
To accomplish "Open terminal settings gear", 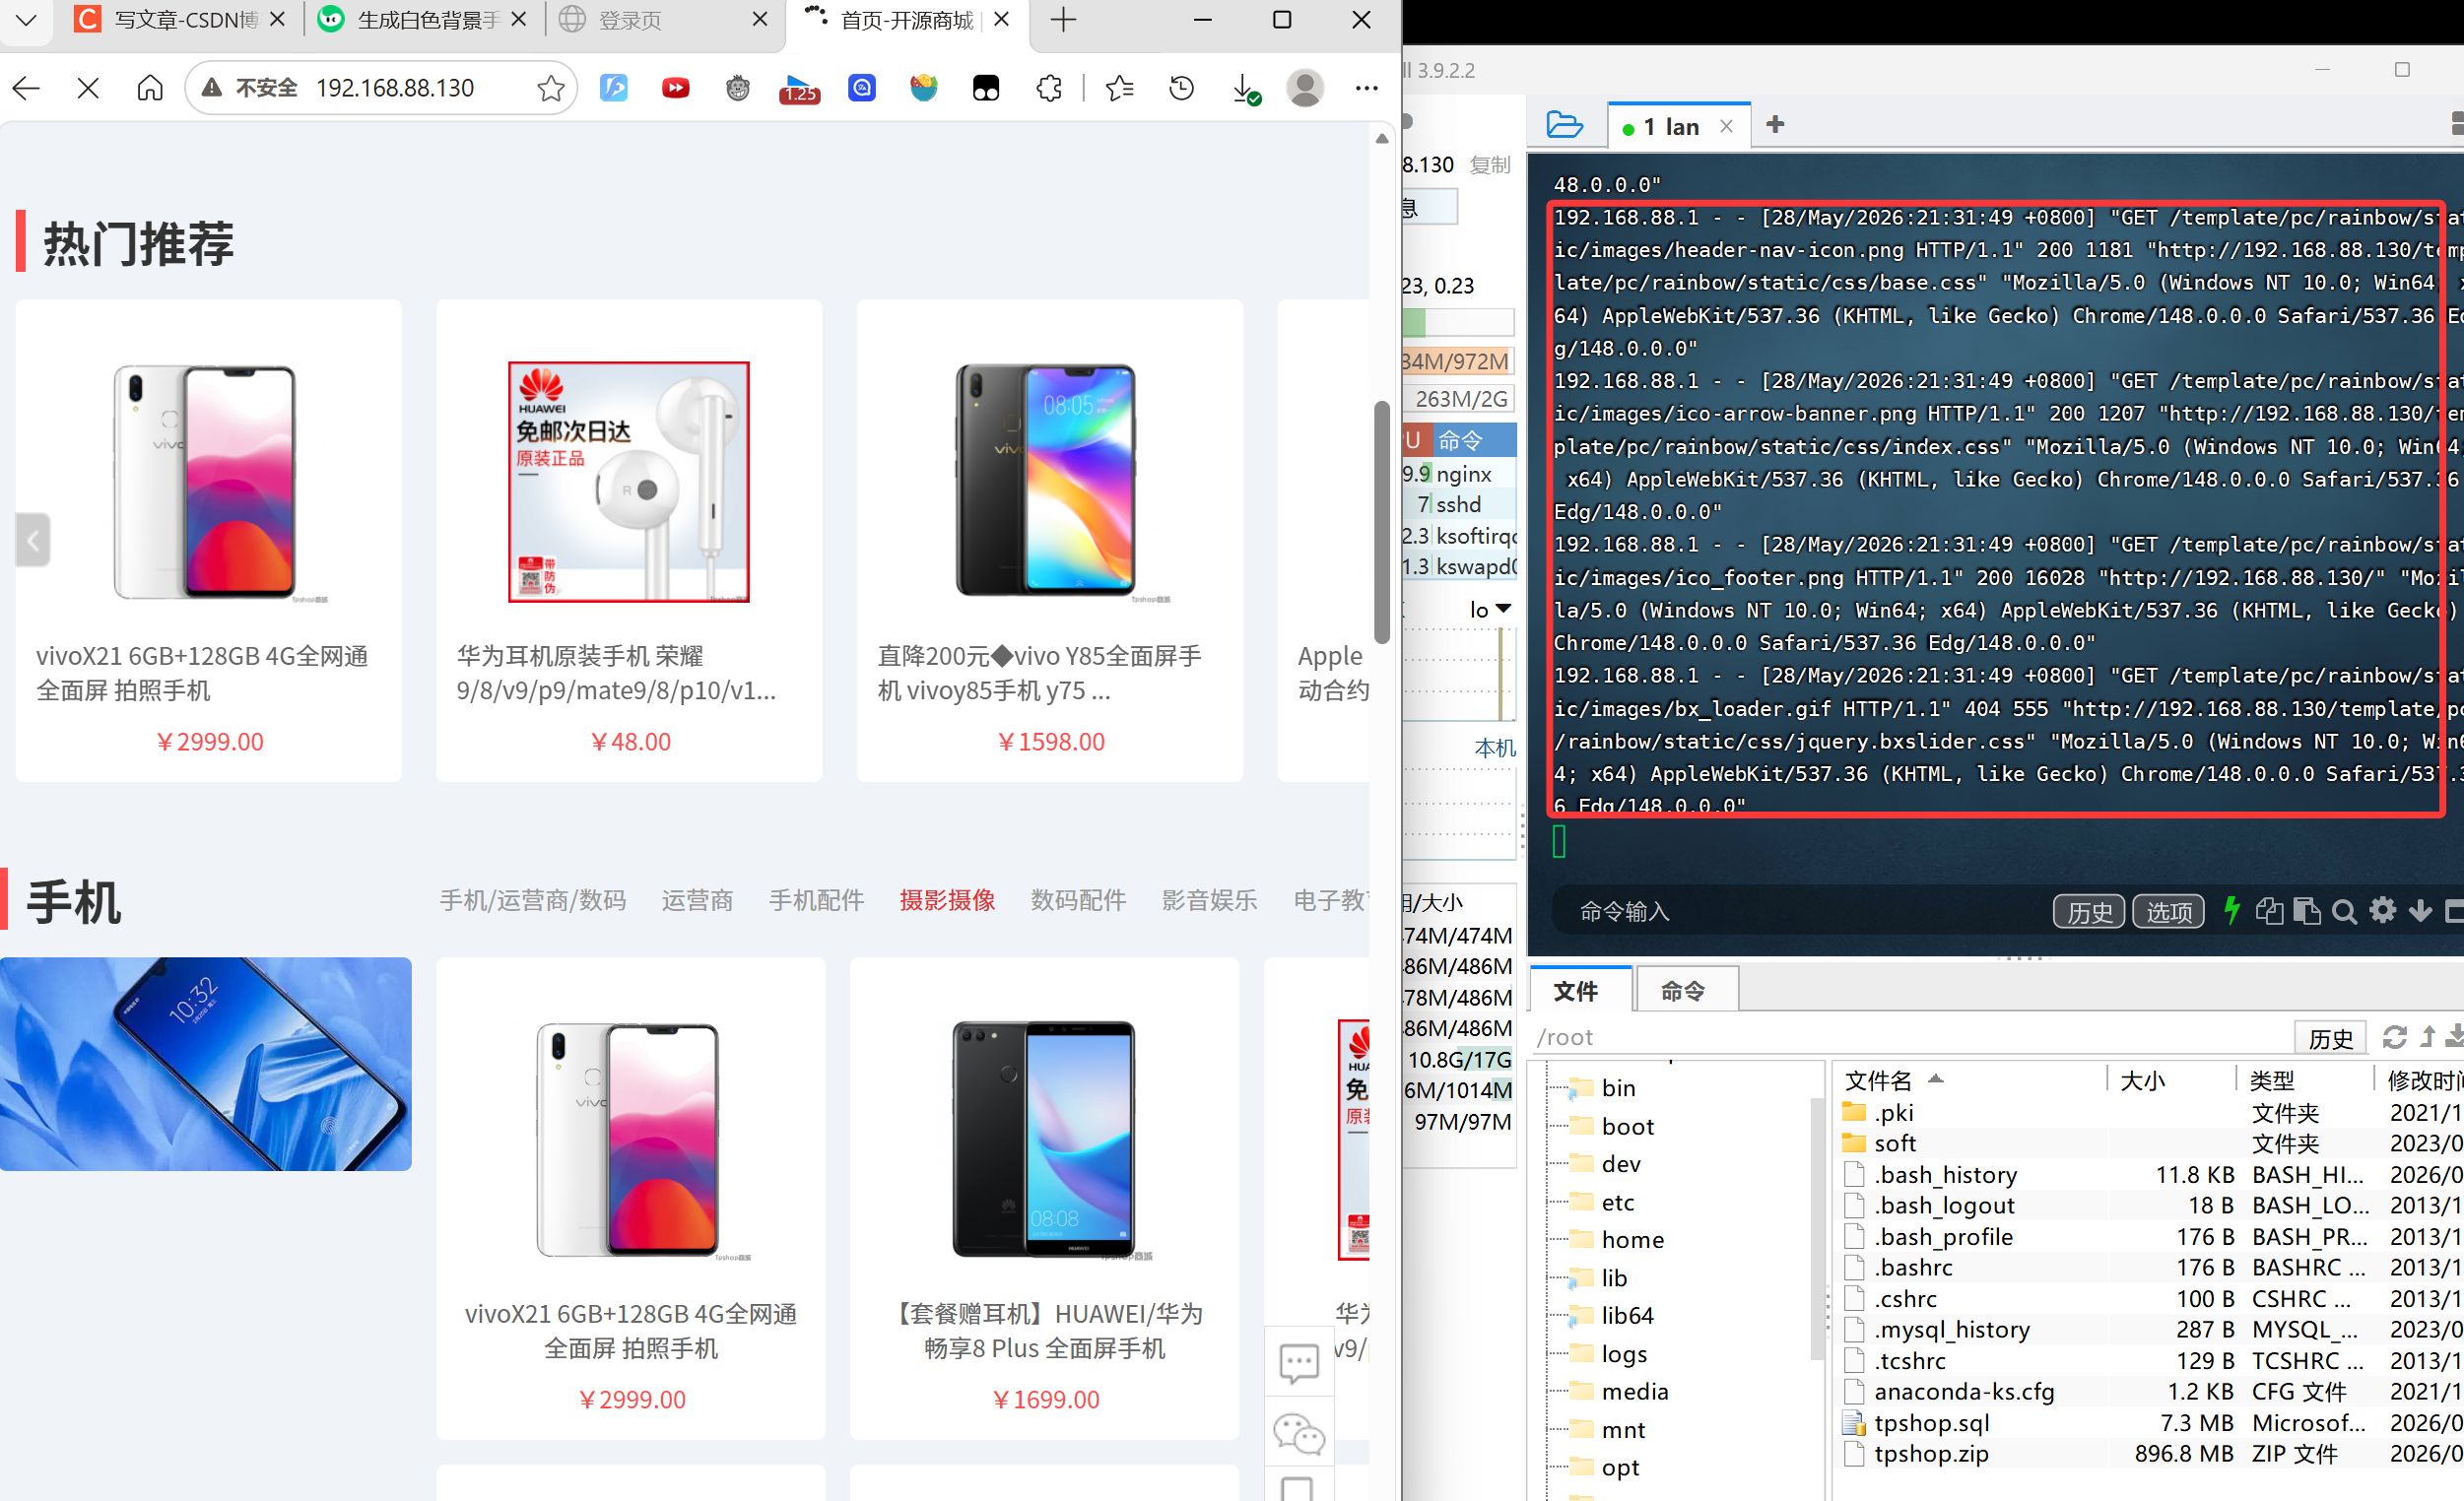I will [2383, 910].
